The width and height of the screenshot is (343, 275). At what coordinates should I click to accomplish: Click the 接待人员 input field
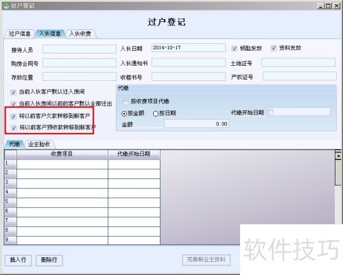pos(80,49)
